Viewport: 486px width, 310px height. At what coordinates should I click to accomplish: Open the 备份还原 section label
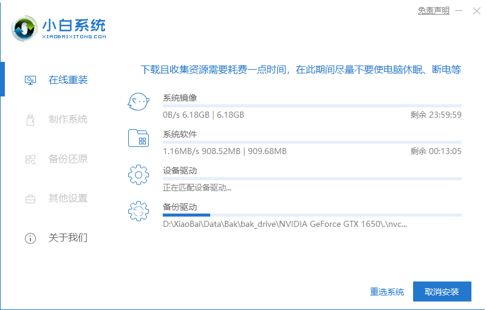[68, 159]
